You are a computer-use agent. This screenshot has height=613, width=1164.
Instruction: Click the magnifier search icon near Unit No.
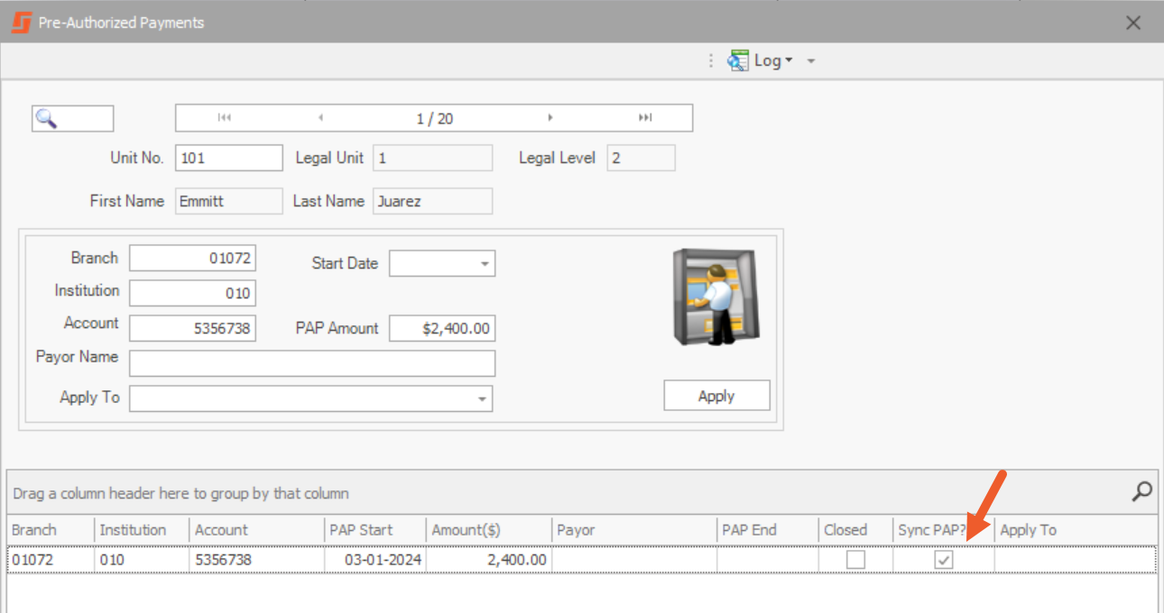click(47, 119)
